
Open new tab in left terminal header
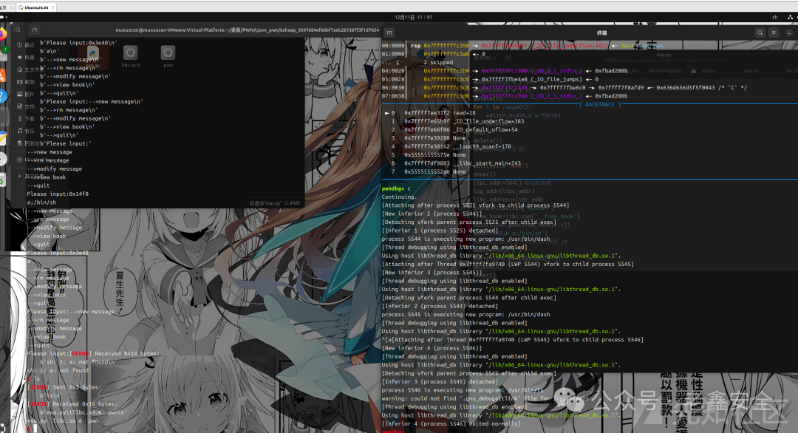(x=35, y=30)
